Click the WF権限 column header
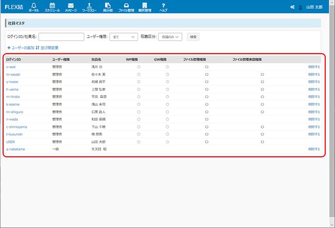Image resolution: width=335 pixels, height=228 pixels. [x=132, y=59]
